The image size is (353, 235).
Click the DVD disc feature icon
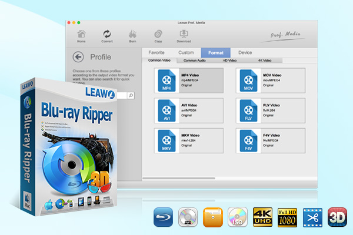[x=188, y=217]
